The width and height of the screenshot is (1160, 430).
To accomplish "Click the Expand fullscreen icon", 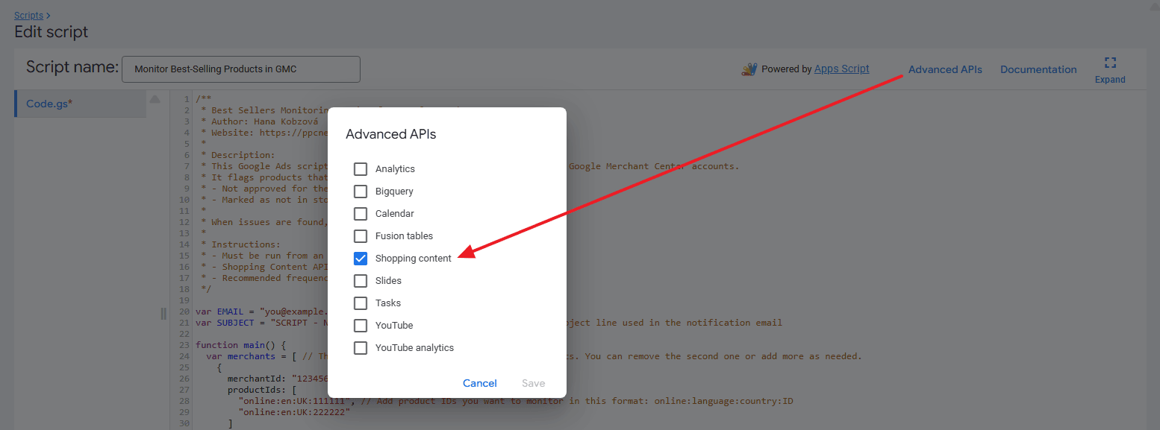I will (x=1110, y=63).
